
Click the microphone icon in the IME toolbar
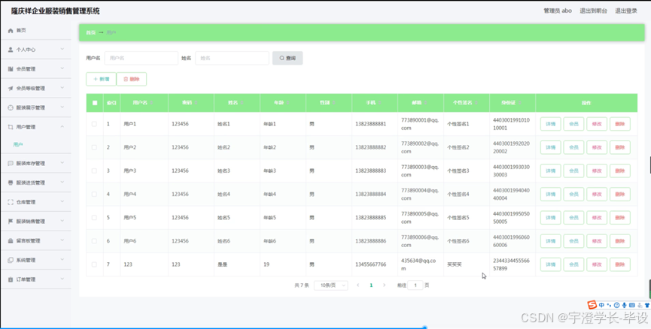(624, 305)
